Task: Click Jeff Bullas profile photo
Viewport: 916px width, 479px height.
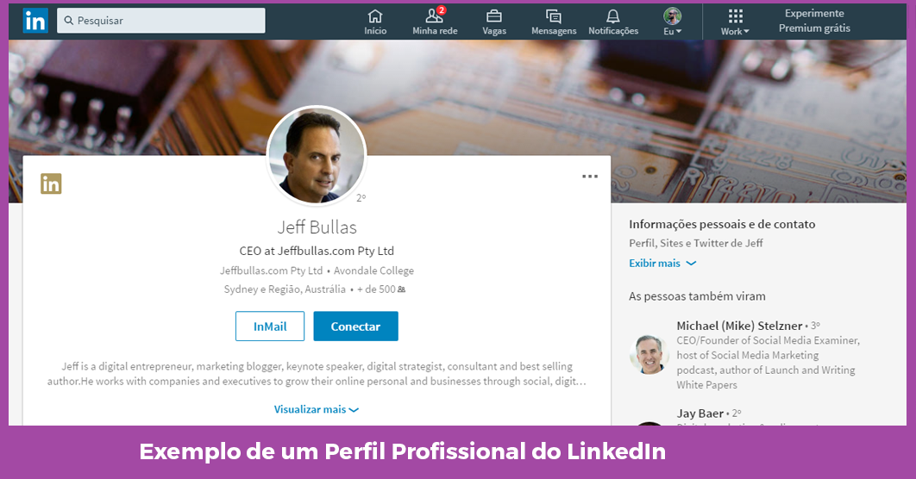Action: click(317, 156)
